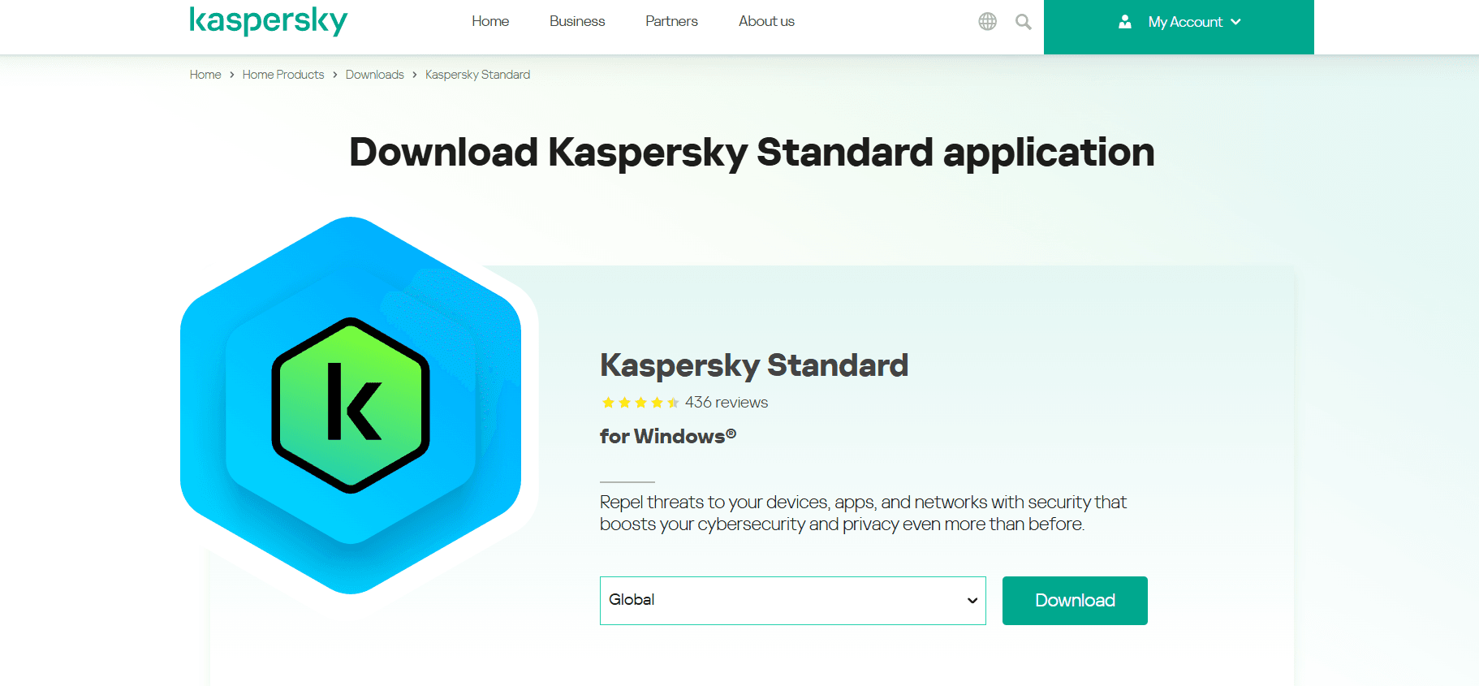Open the About us menu item
The image size is (1479, 686).
click(x=766, y=21)
